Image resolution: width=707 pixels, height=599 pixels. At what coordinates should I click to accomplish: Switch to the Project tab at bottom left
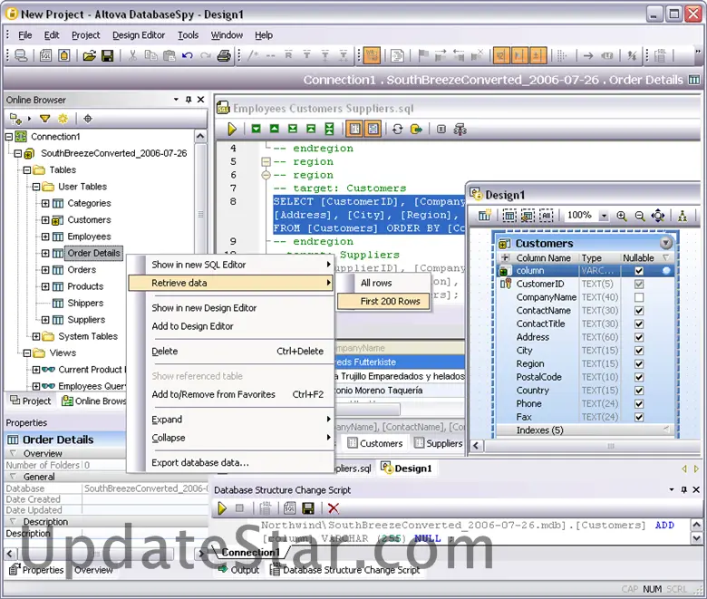click(x=31, y=401)
